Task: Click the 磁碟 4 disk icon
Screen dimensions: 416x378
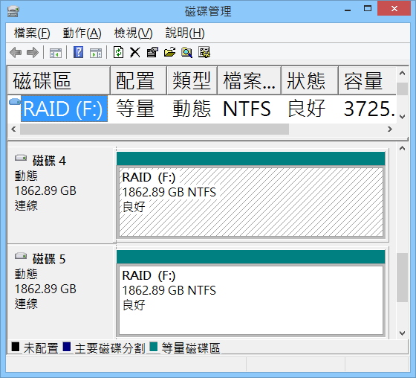Action: point(21,158)
